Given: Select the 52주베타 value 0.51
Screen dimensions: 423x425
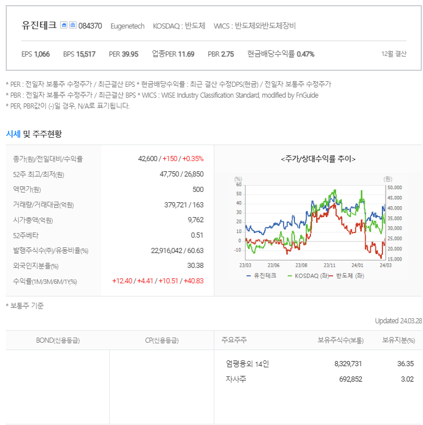Looking at the screenshot, I should point(197,235).
